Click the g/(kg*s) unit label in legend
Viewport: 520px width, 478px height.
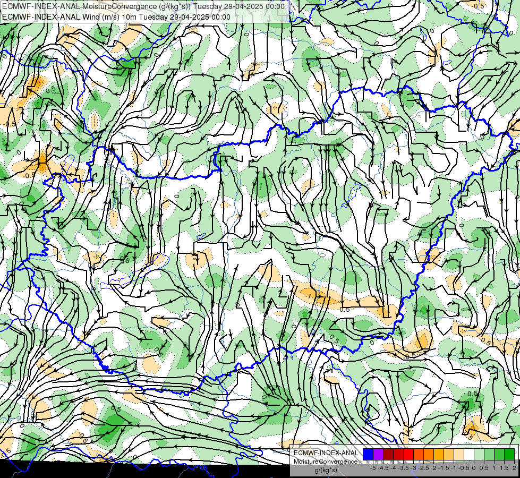click(326, 471)
